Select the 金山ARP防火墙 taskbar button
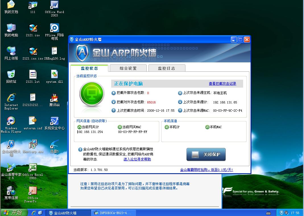304x216 pixels. click(x=68, y=213)
